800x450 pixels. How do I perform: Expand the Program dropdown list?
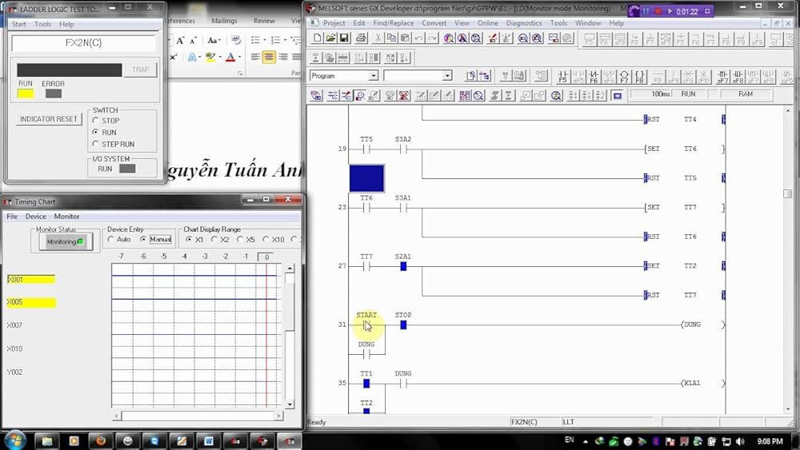click(373, 76)
